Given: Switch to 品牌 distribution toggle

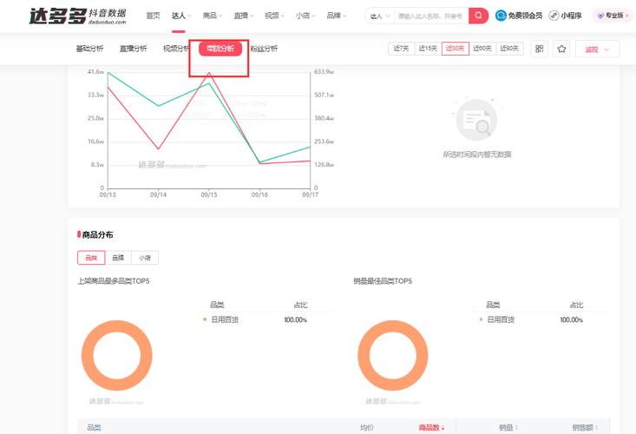Looking at the screenshot, I should pos(117,258).
